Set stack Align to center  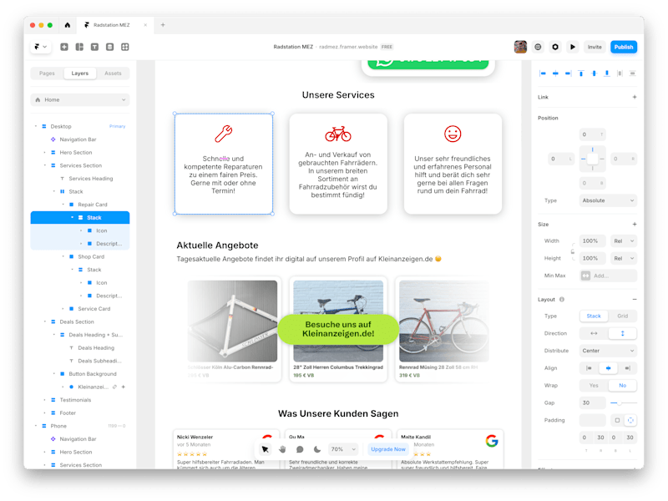[x=608, y=368]
